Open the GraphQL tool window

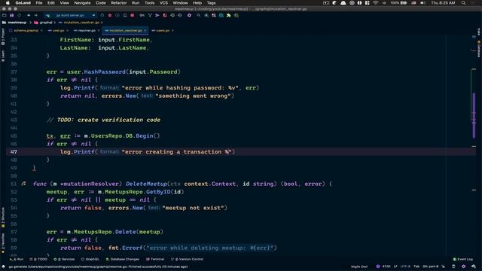click(90, 259)
